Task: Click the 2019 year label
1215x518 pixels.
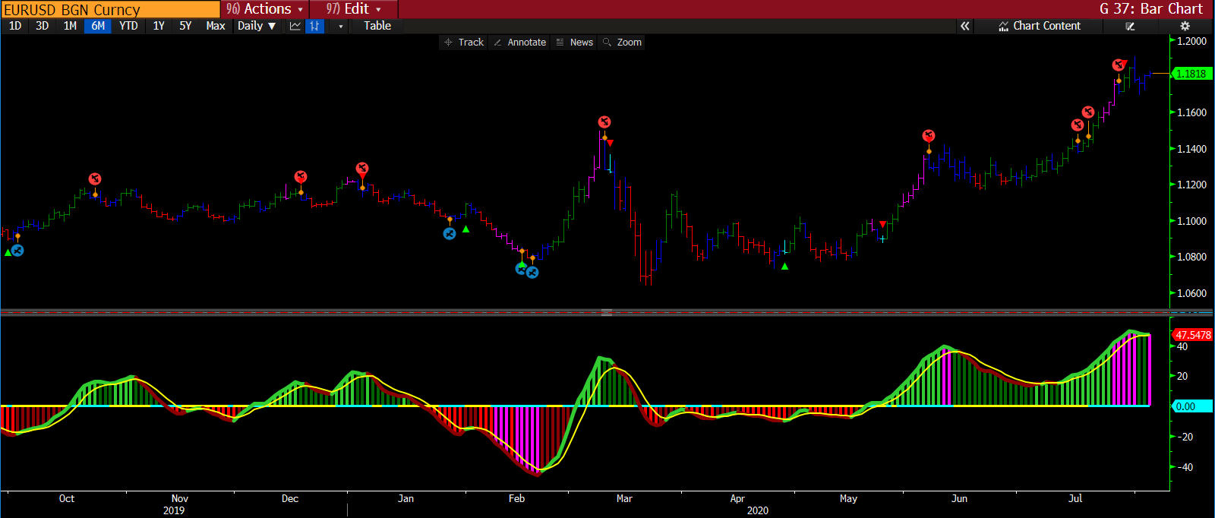Action: point(174,510)
